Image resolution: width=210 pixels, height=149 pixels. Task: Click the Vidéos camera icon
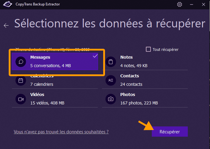[x=21, y=99]
